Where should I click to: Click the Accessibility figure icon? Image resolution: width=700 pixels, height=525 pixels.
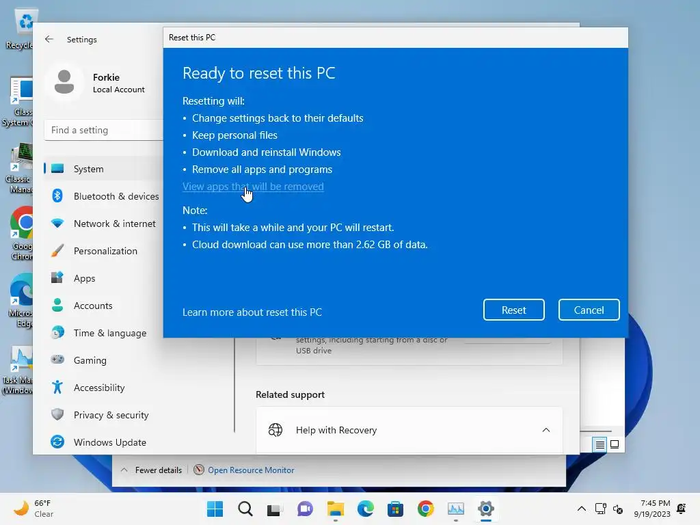coord(57,387)
